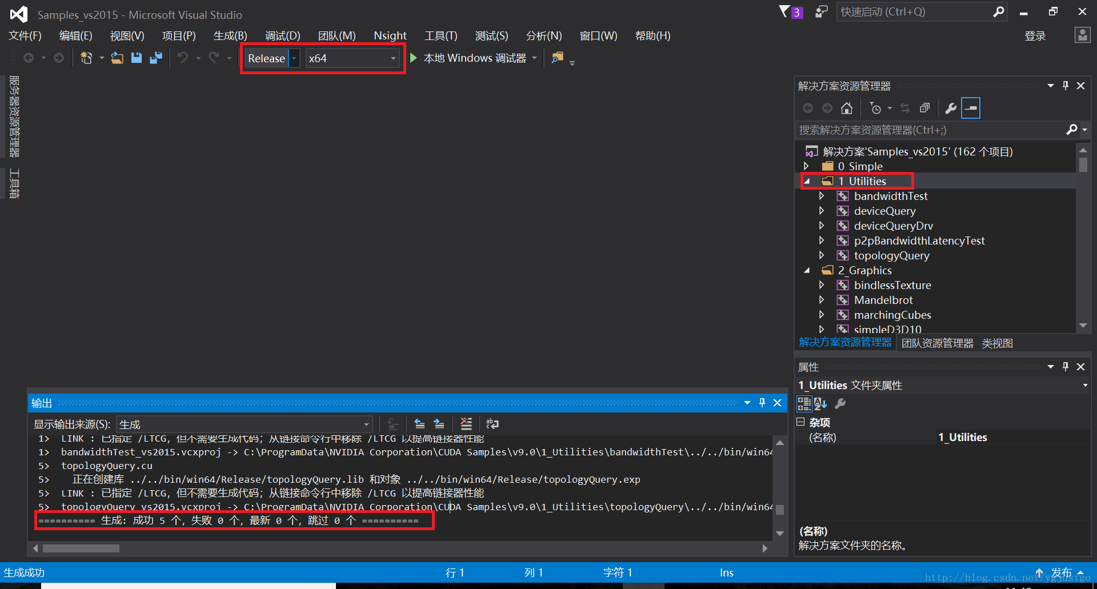The height and width of the screenshot is (589, 1097).
Task: Click the Solution Explorer search magnifier icon
Action: coord(1072,130)
